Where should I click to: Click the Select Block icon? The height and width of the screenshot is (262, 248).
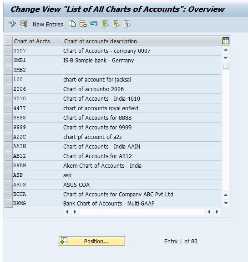click(x=116, y=24)
